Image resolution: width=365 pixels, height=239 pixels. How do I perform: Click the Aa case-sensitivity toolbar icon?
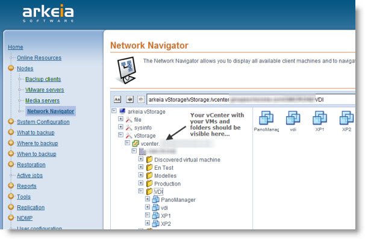click(117, 99)
